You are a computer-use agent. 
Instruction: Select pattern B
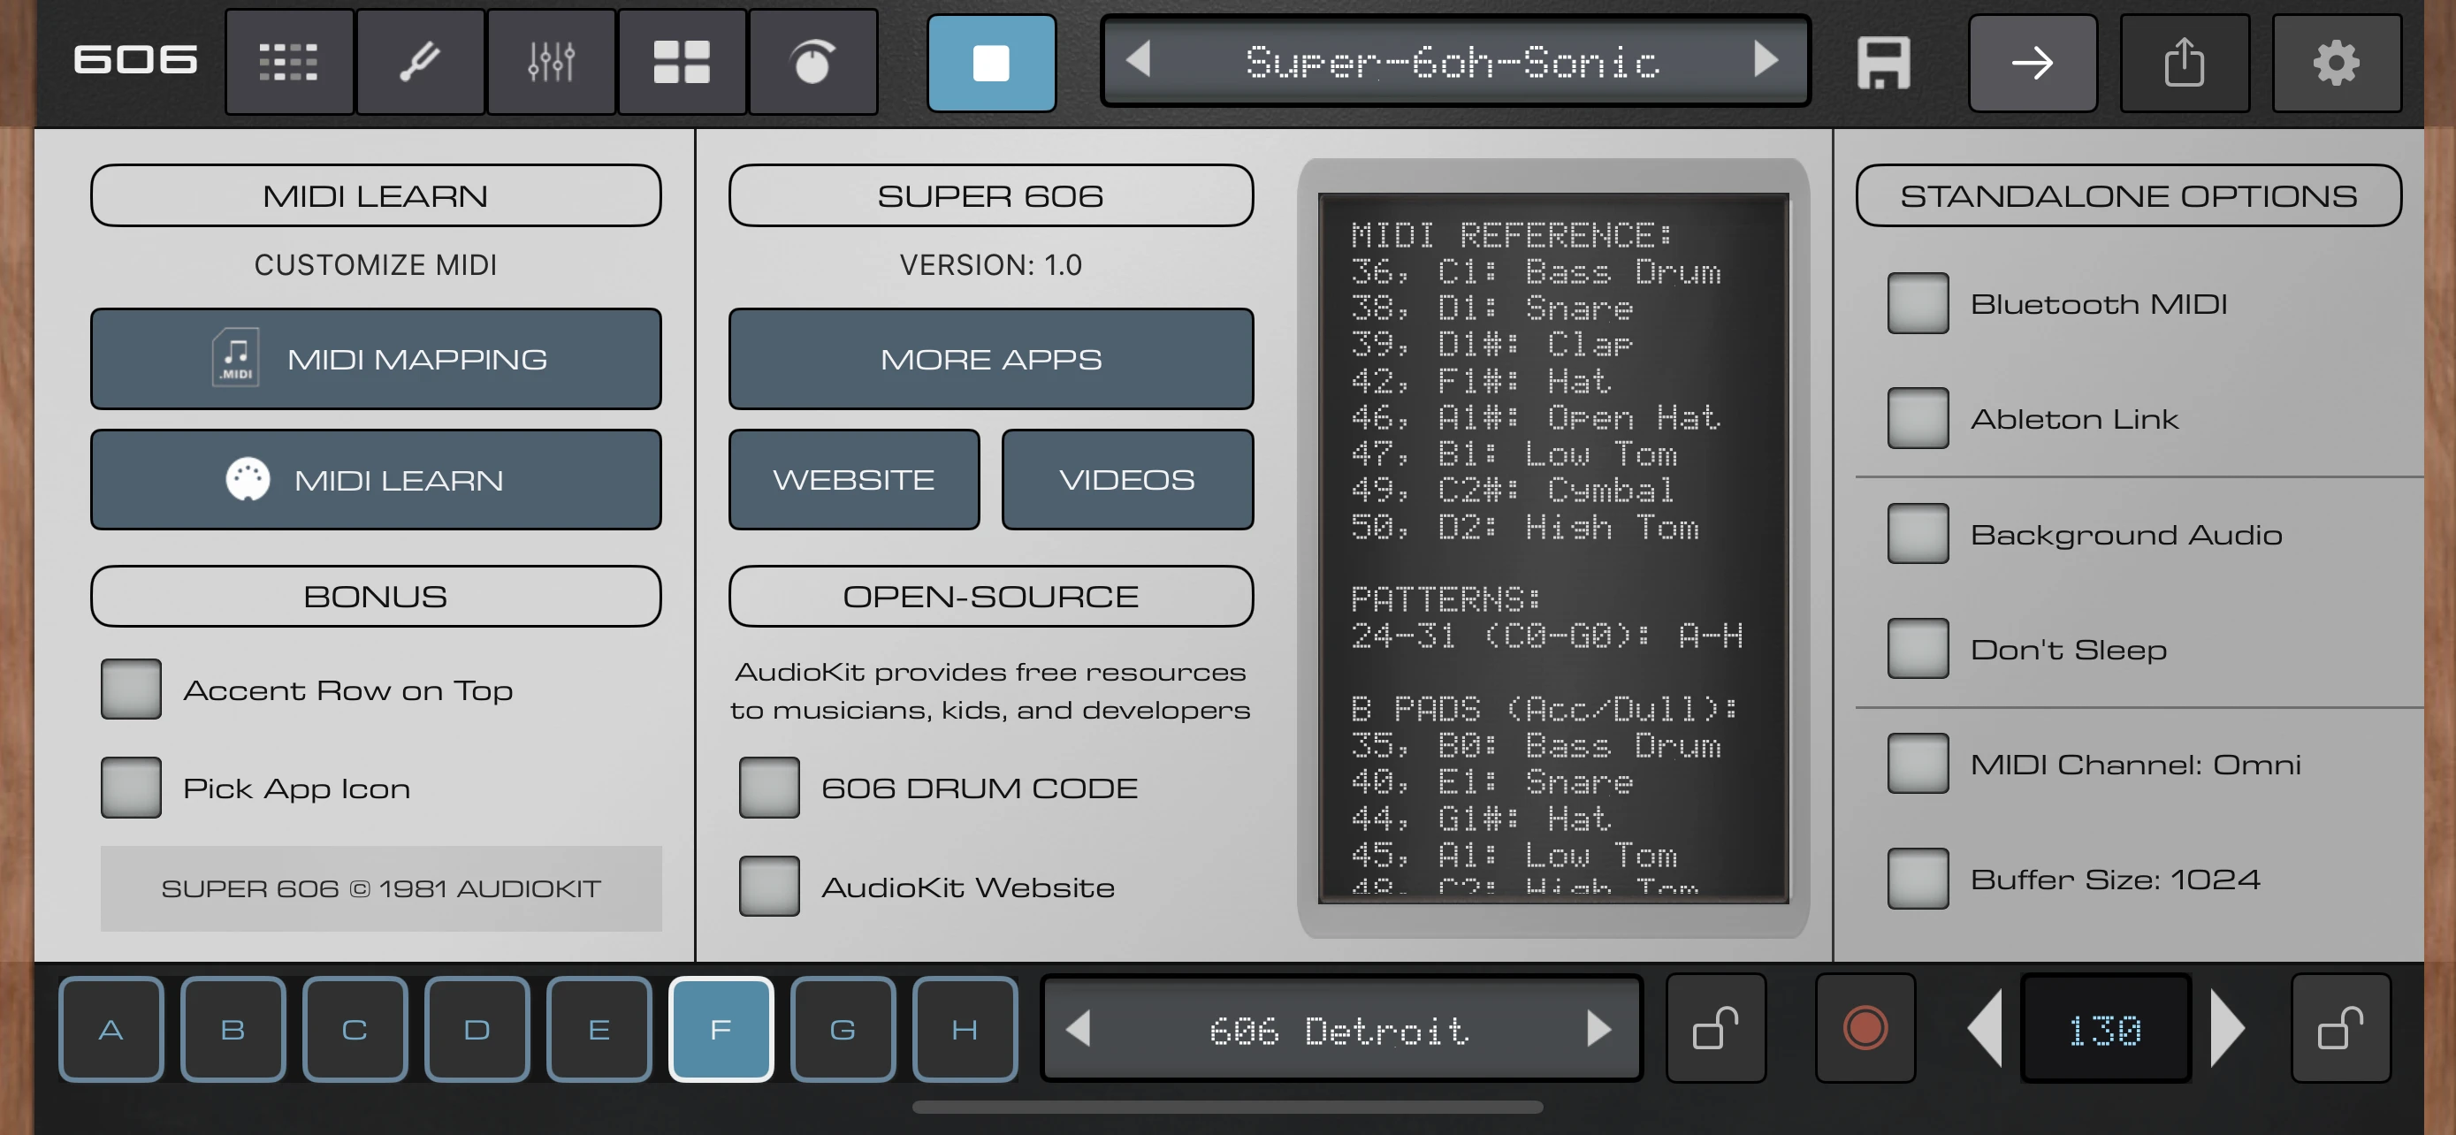pos(233,1029)
